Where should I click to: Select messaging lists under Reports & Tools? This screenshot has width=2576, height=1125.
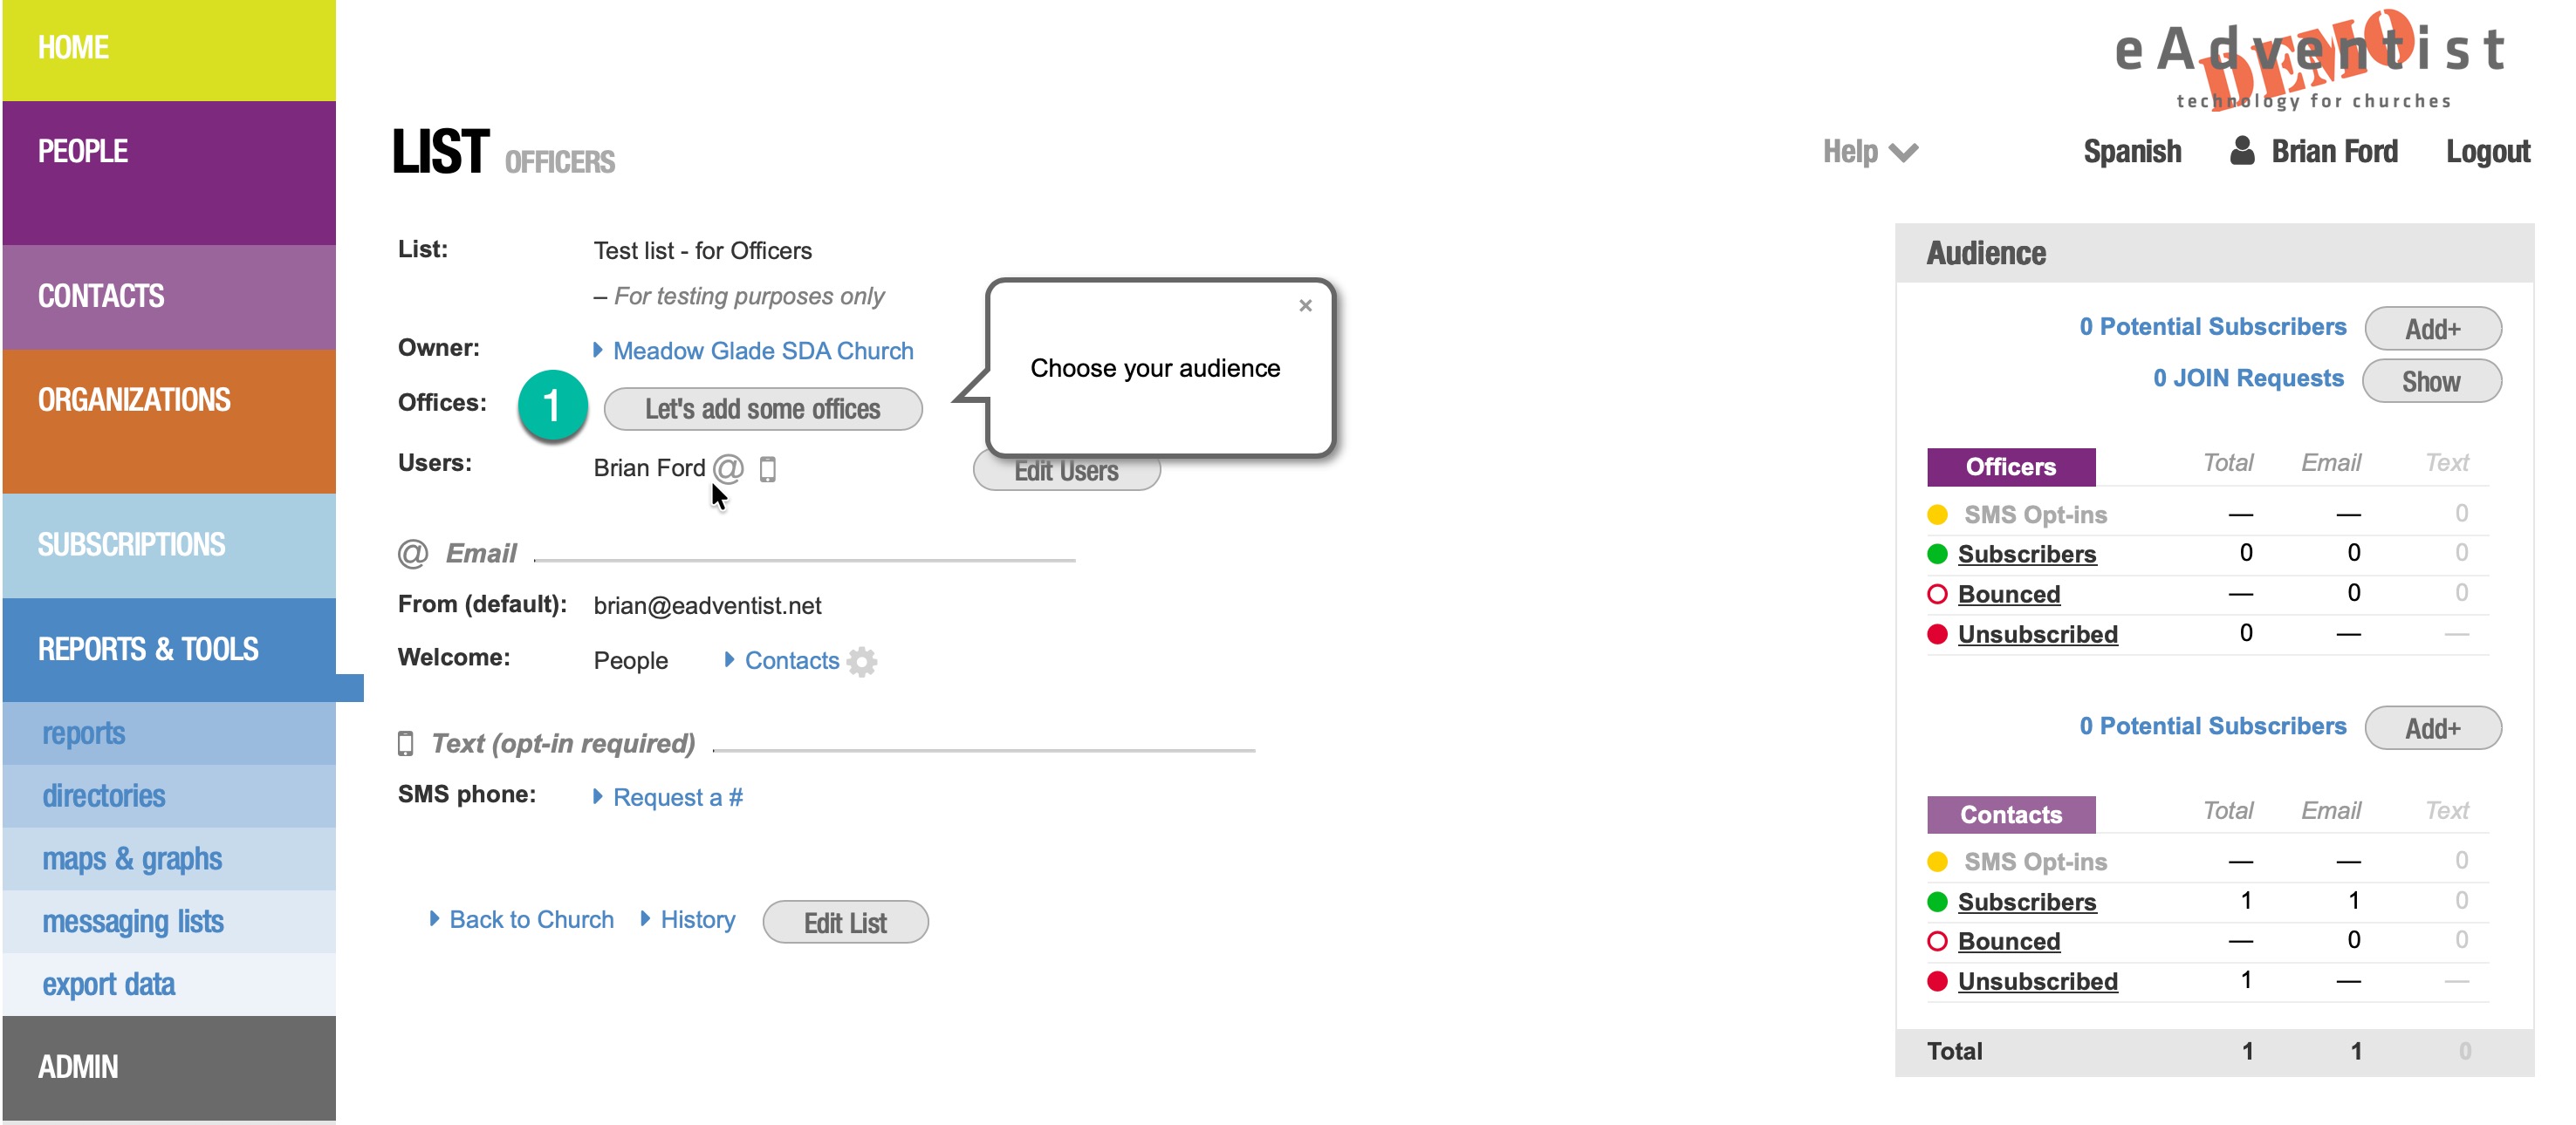133,921
